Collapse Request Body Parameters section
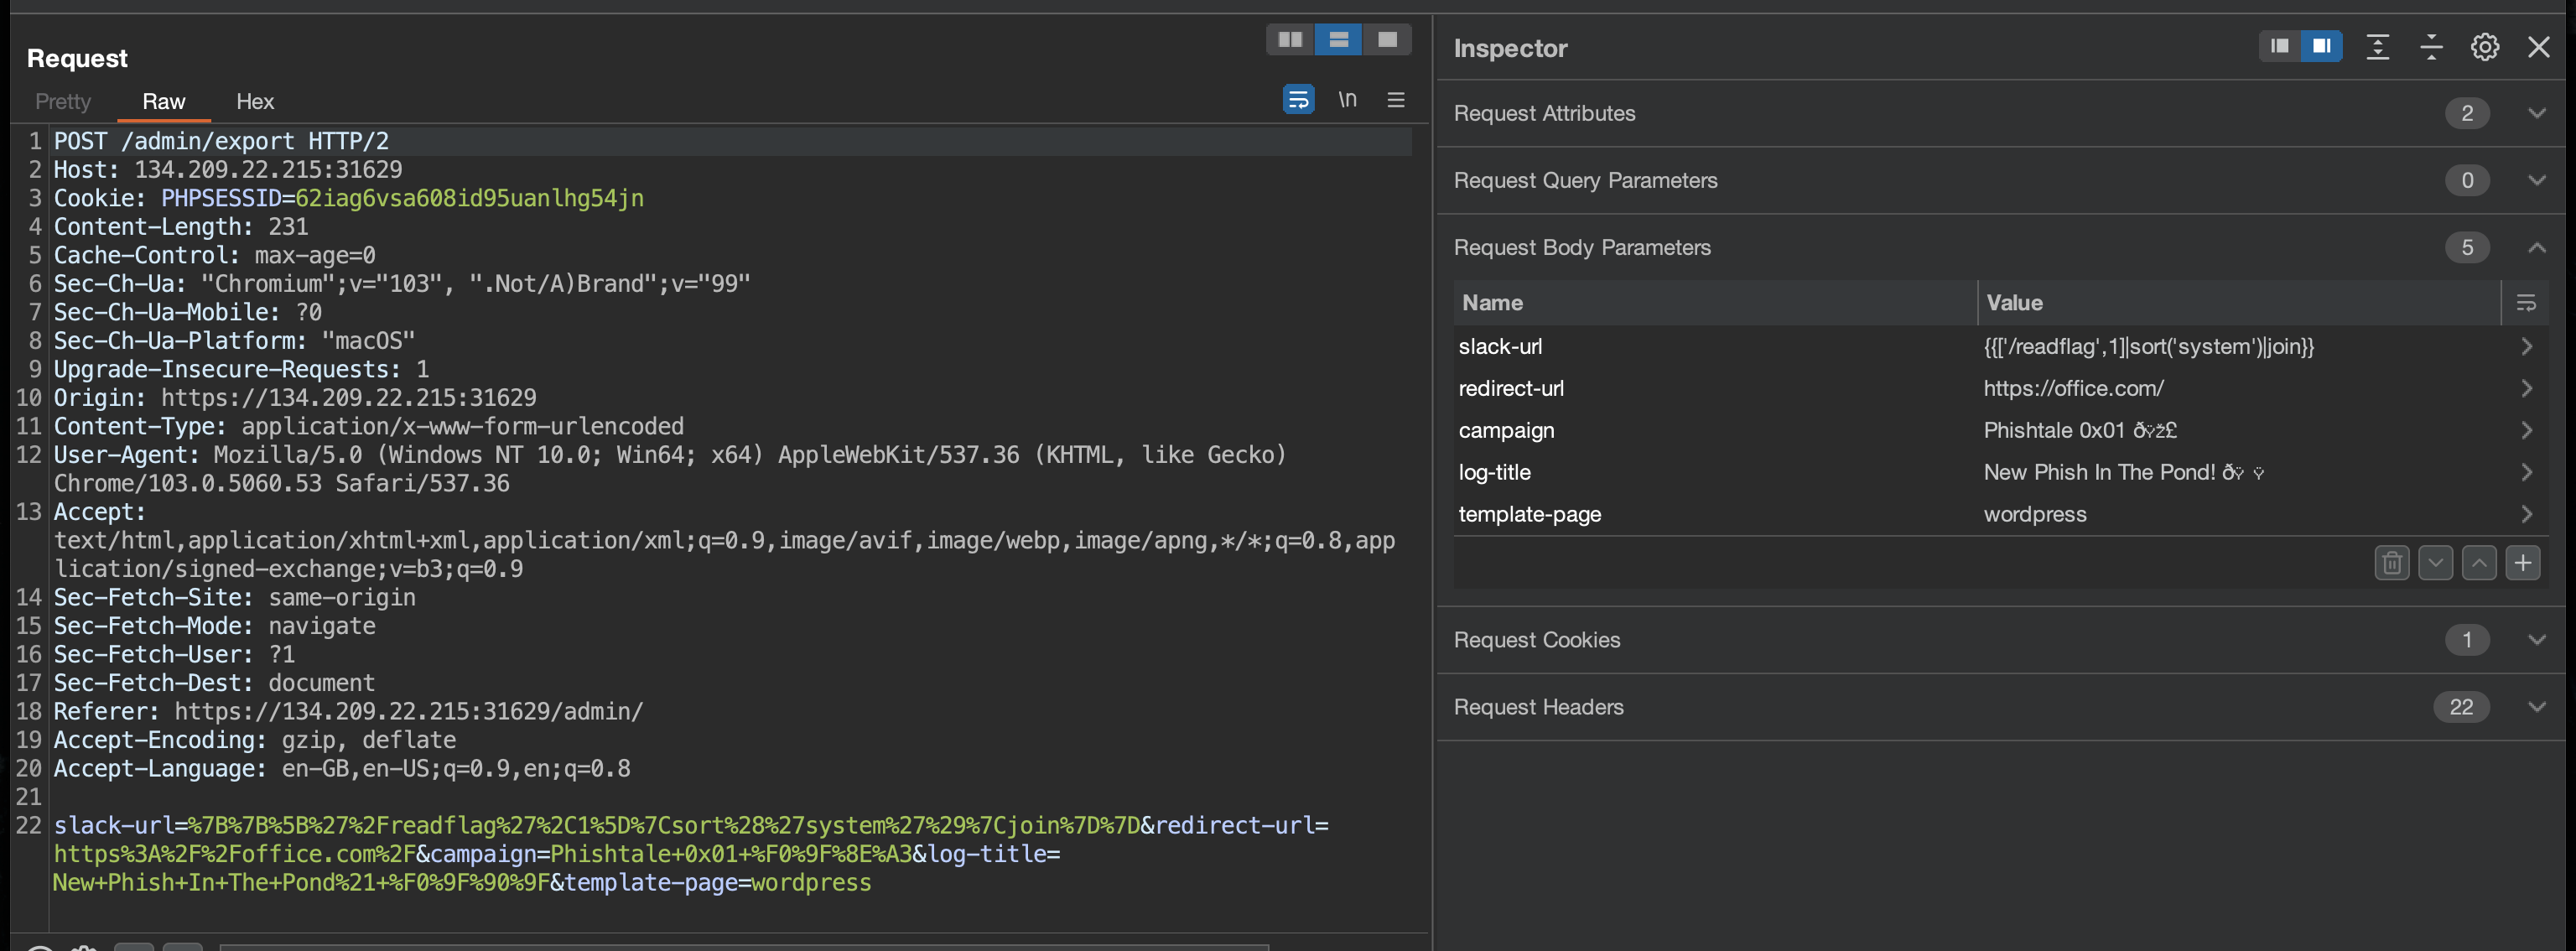This screenshot has width=2576, height=951. [2536, 247]
